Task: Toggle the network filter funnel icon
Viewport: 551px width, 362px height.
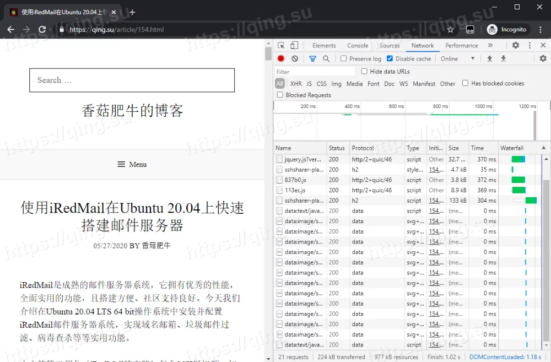Action: pyautogui.click(x=312, y=59)
